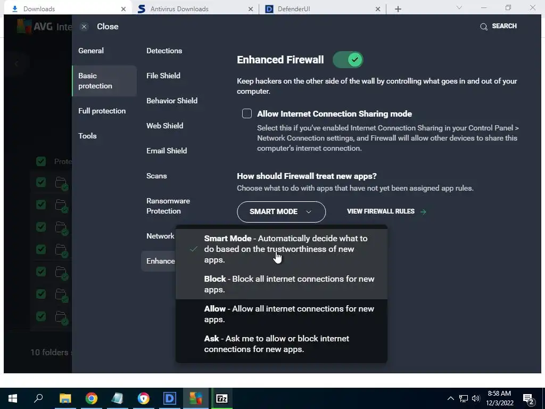Open the notification center icon

tap(529, 399)
